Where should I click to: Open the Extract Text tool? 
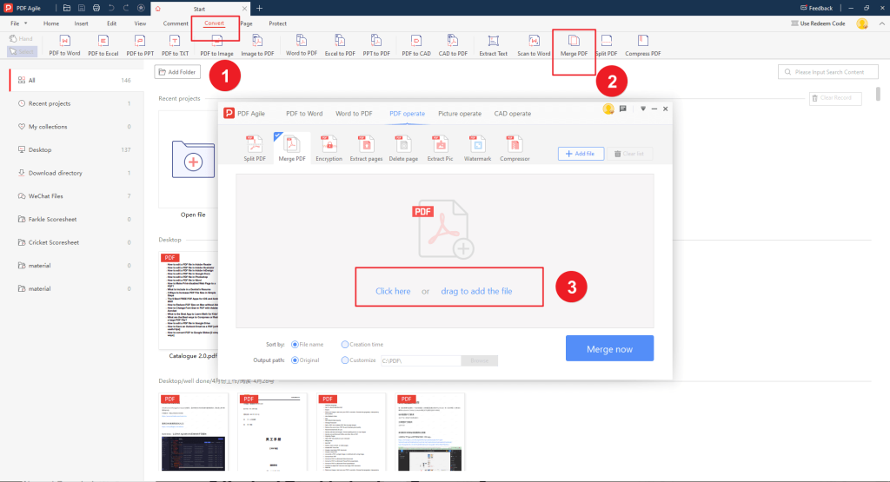coord(494,45)
